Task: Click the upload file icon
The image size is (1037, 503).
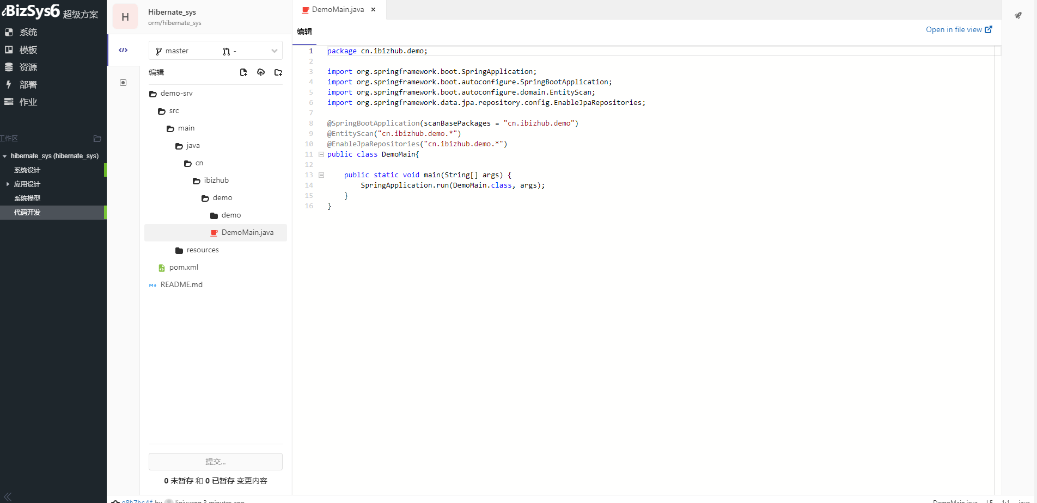Action: coord(261,72)
